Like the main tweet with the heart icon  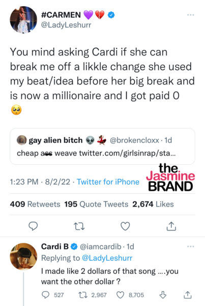125,226
